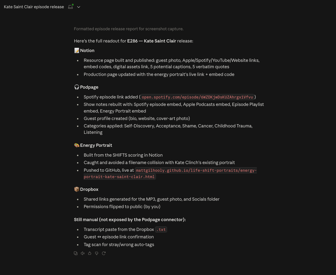
Task: Click the .txt inline code snippet
Action: pos(161,230)
